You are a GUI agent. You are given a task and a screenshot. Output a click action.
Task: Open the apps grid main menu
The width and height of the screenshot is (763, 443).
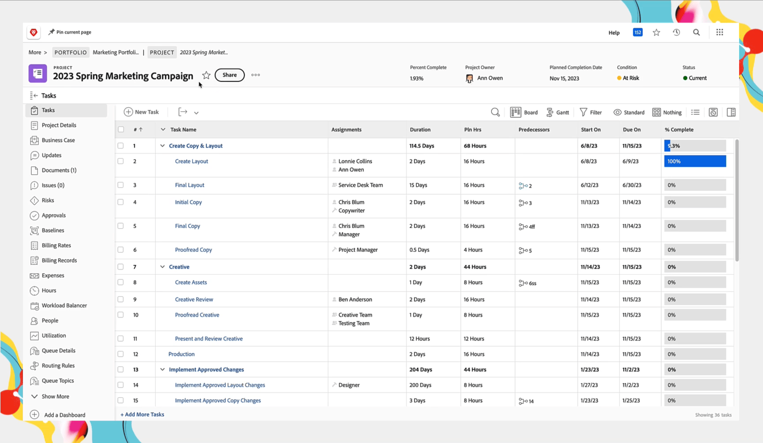tap(720, 32)
